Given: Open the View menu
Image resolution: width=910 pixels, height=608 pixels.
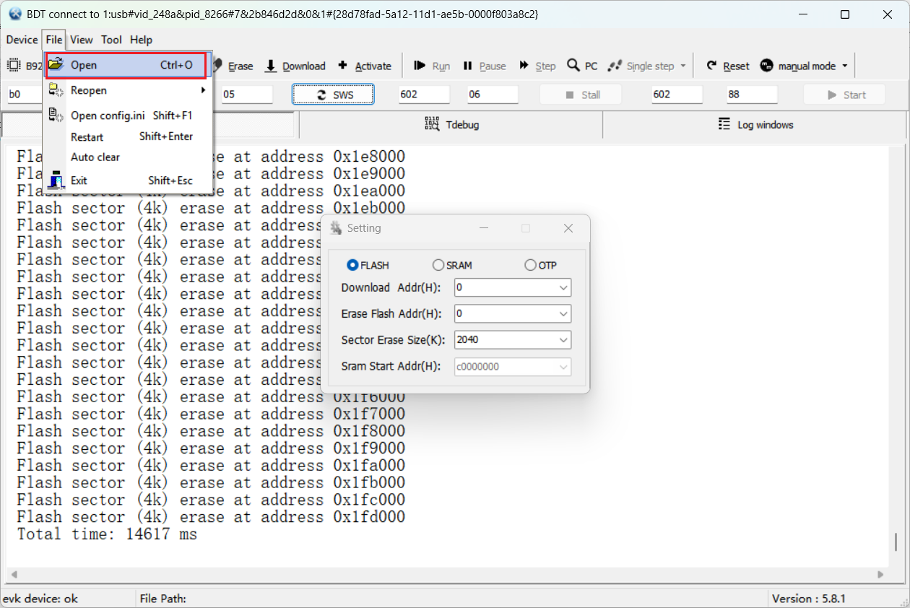Looking at the screenshot, I should point(82,40).
